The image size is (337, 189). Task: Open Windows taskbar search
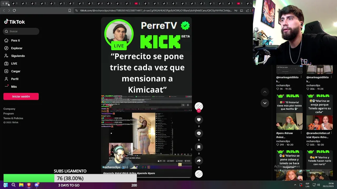coord(13,185)
